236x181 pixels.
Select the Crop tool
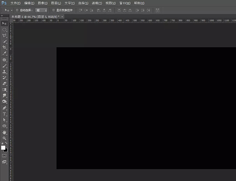[5, 47]
